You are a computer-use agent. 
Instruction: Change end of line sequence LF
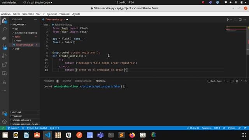(x=224, y=128)
